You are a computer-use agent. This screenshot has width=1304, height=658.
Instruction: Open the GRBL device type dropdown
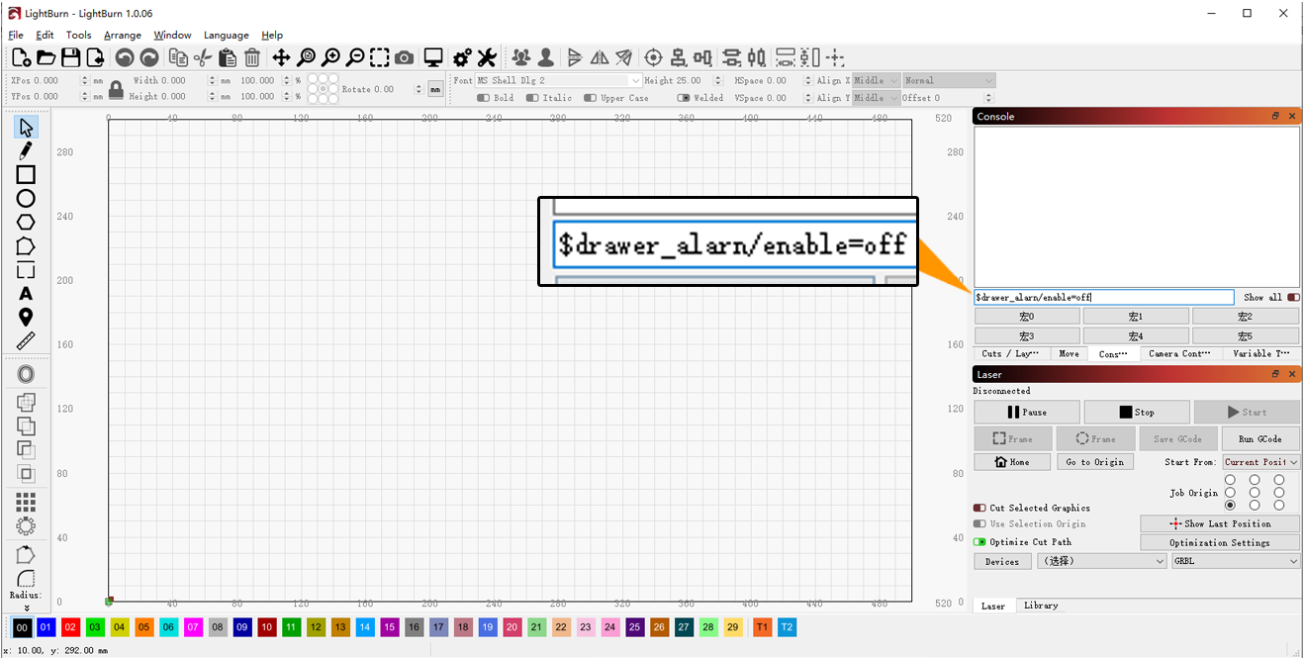click(x=1236, y=561)
